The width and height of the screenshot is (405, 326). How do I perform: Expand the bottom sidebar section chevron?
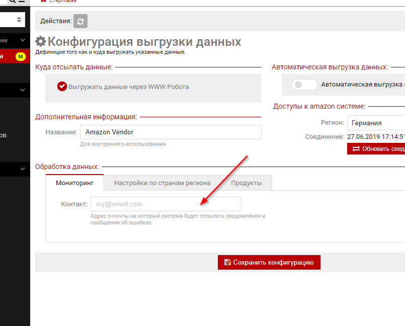click(x=23, y=169)
